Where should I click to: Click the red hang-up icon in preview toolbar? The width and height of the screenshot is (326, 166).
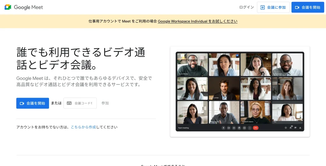pos(256,128)
